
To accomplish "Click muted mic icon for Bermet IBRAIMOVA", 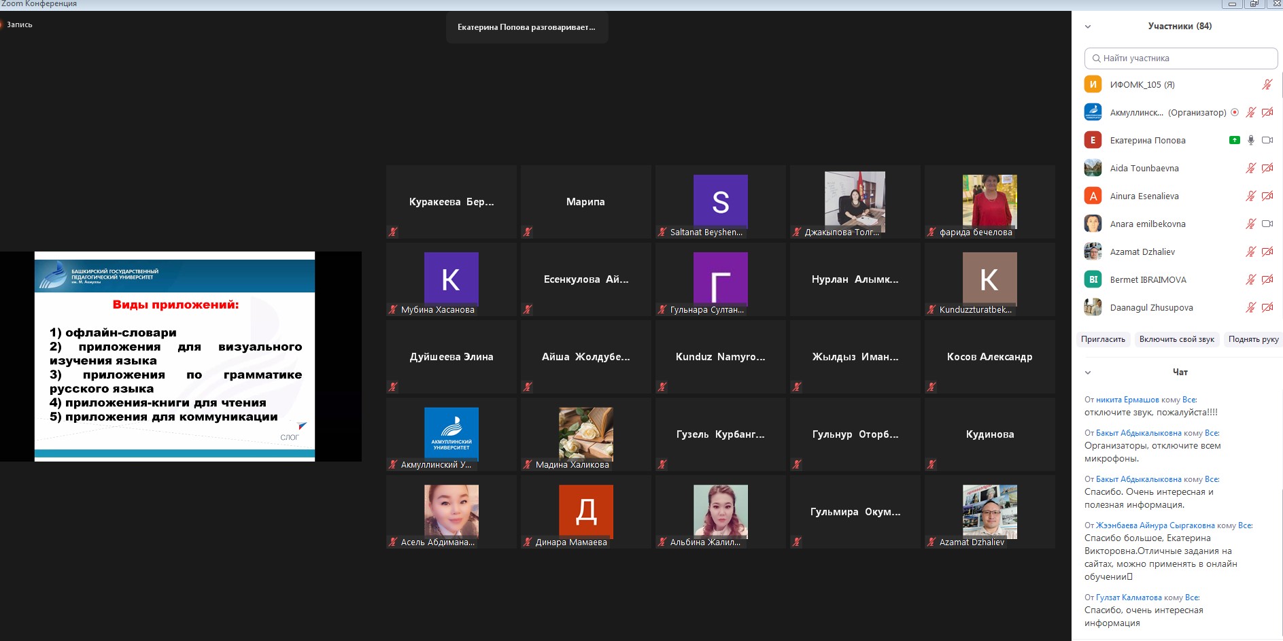I will [1250, 279].
